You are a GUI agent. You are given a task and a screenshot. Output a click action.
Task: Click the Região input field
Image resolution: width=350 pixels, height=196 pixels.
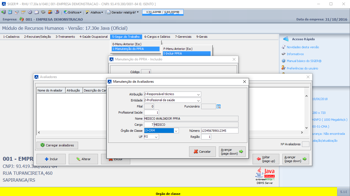206,137
